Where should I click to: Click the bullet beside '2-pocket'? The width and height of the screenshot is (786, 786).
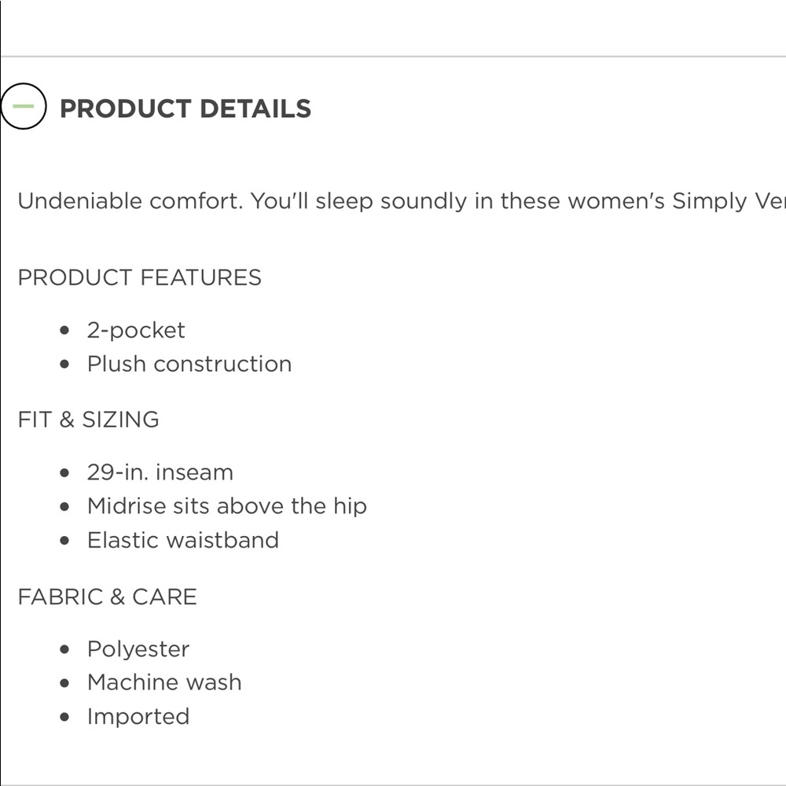65,330
